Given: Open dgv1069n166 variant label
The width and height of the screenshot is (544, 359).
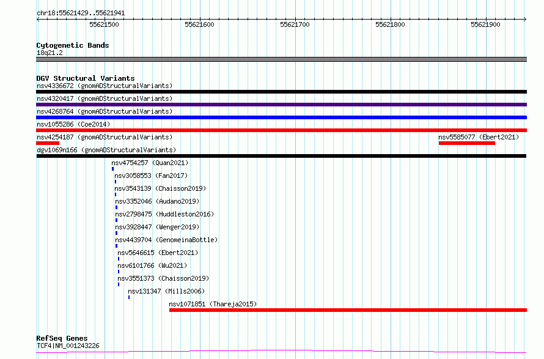Looking at the screenshot, I should click(x=106, y=150).
